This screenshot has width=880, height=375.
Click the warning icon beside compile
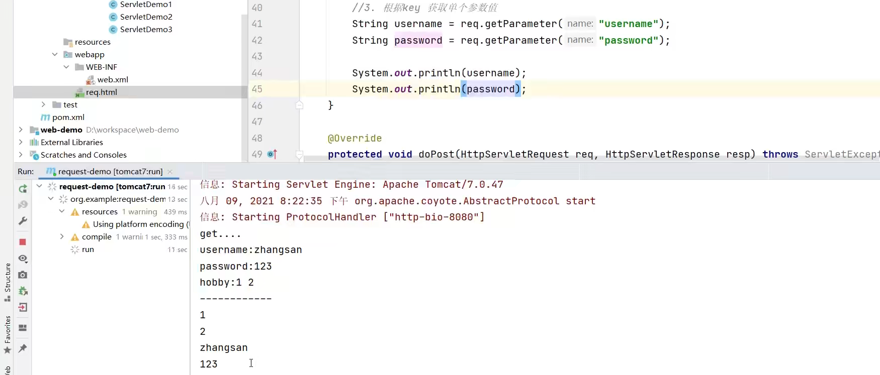coord(75,237)
